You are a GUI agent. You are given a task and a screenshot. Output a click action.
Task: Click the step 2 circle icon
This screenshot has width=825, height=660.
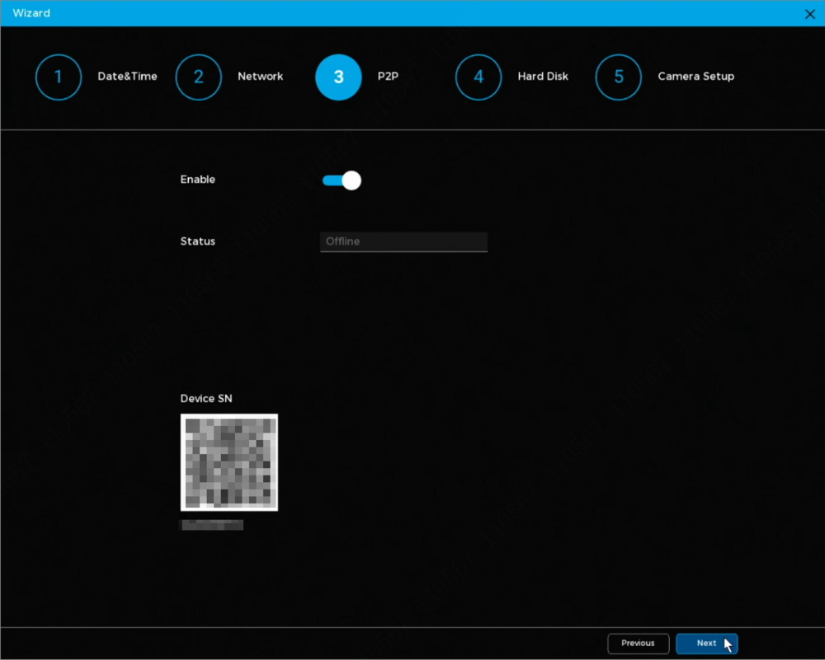(199, 77)
